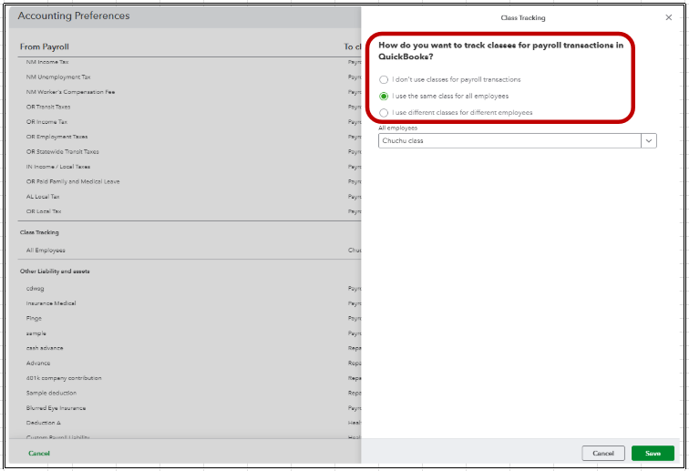Click the NM Worker's Compensation Fee row

(70, 92)
